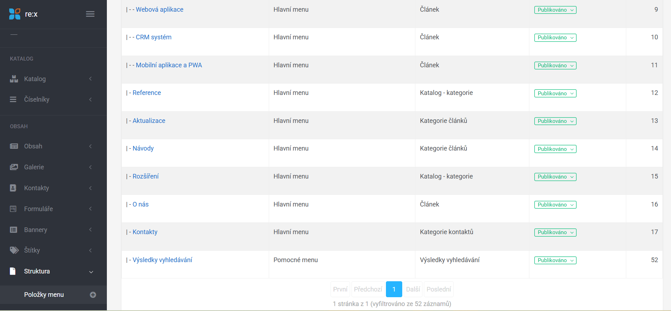Image resolution: width=671 pixels, height=311 pixels.
Task: Go to pagination page 1
Action: click(394, 289)
